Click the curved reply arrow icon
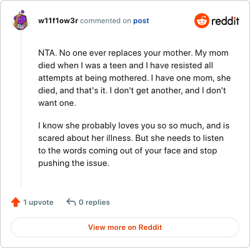 (x=71, y=202)
